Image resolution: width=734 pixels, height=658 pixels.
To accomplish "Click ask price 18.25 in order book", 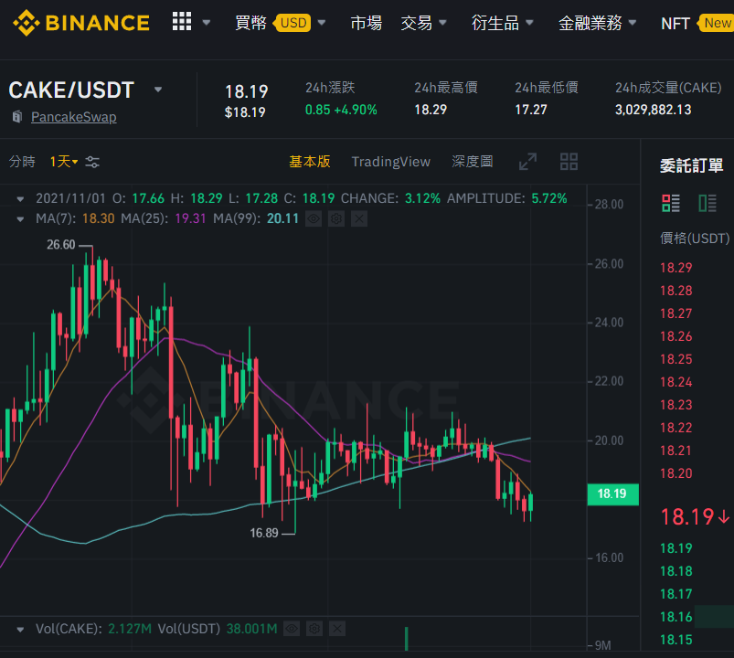I will pos(675,359).
